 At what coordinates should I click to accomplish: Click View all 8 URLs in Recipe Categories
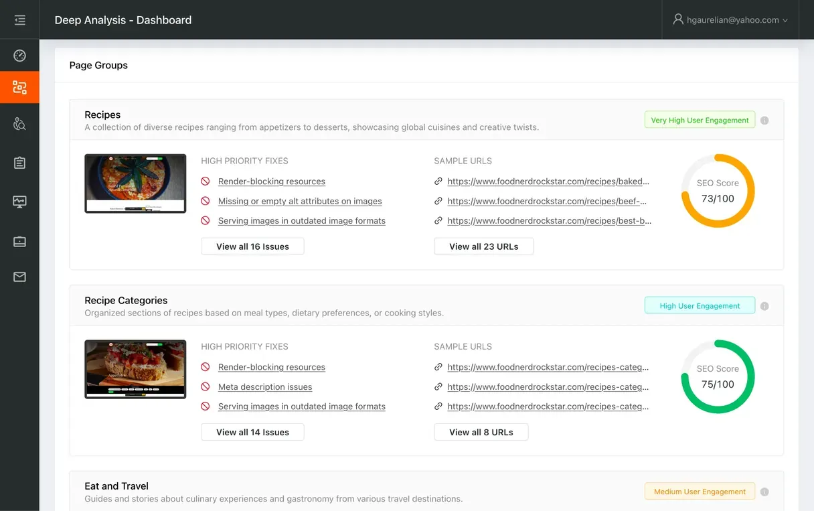point(481,431)
